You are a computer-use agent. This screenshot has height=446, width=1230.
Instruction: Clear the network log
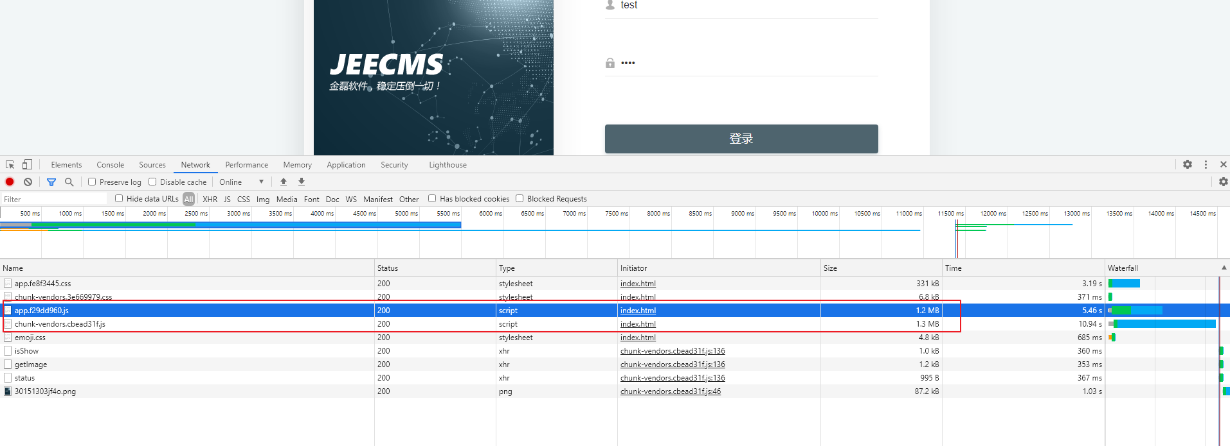[28, 182]
